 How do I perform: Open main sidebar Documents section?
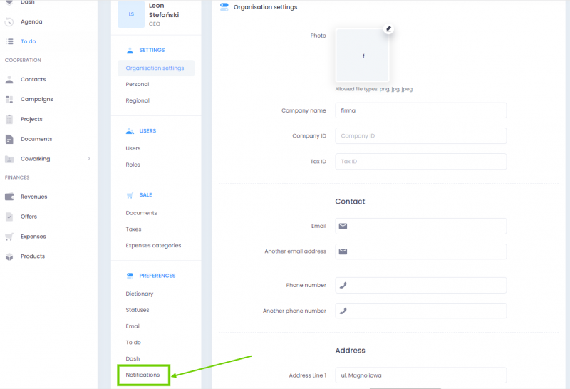[x=36, y=139]
